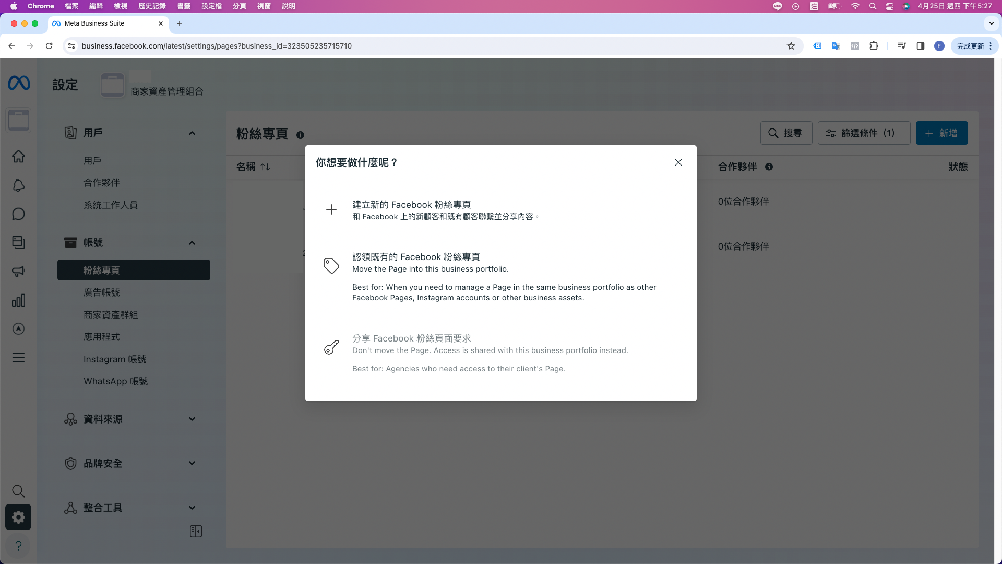Viewport: 1002px width, 564px height.
Task: Open Control Center in menu bar
Action: 890,6
